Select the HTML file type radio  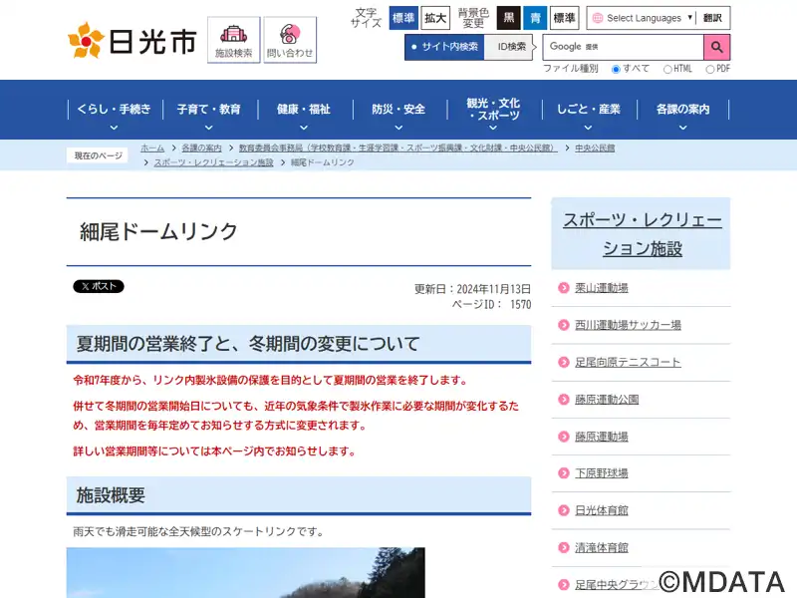(666, 69)
